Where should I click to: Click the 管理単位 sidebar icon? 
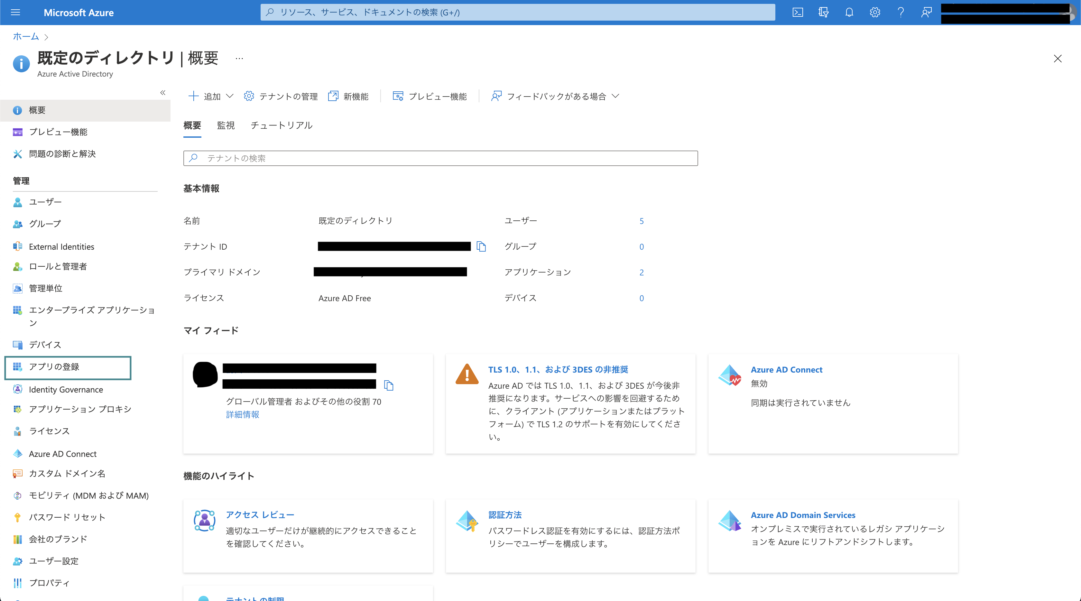pos(17,288)
